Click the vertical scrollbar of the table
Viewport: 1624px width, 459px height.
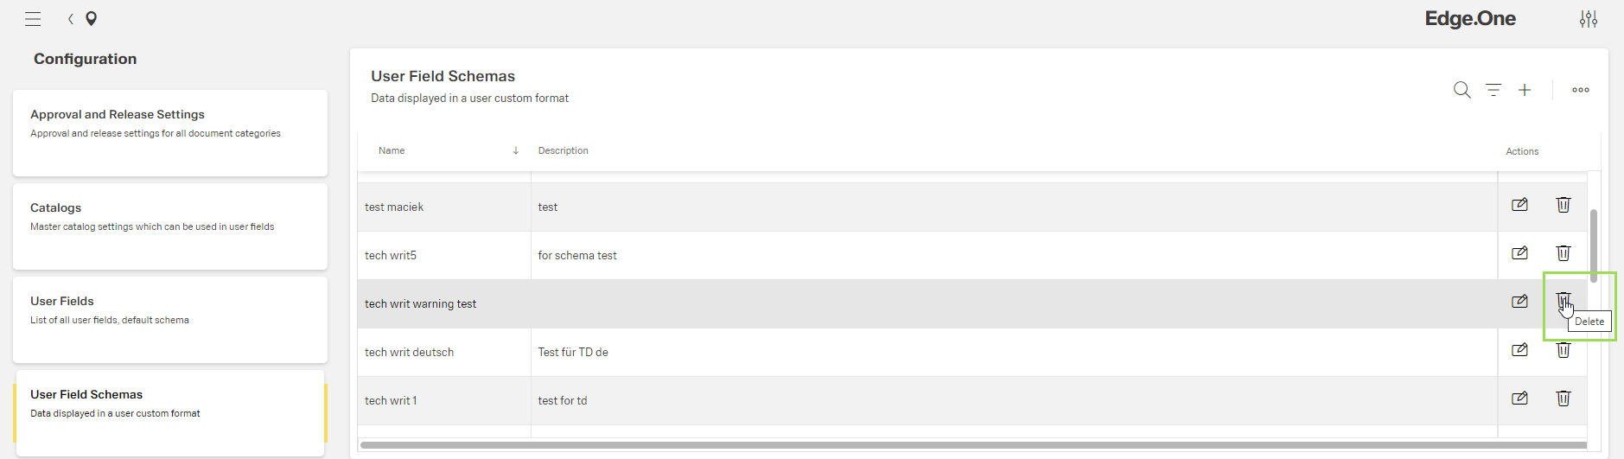[x=1593, y=245]
